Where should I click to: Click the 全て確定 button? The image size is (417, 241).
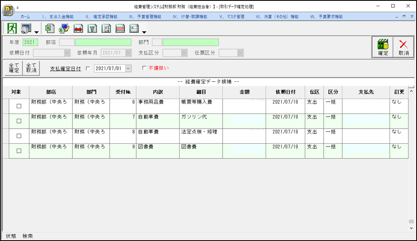coord(14,68)
